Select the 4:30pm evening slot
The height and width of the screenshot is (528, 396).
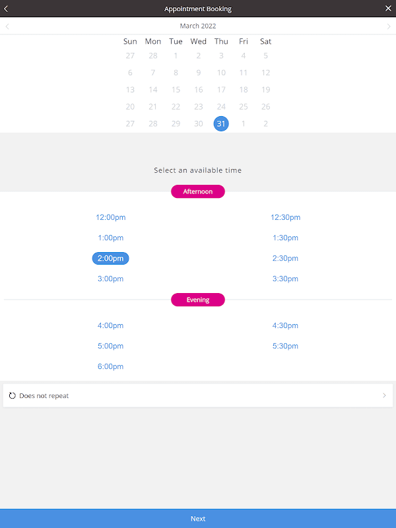click(285, 325)
